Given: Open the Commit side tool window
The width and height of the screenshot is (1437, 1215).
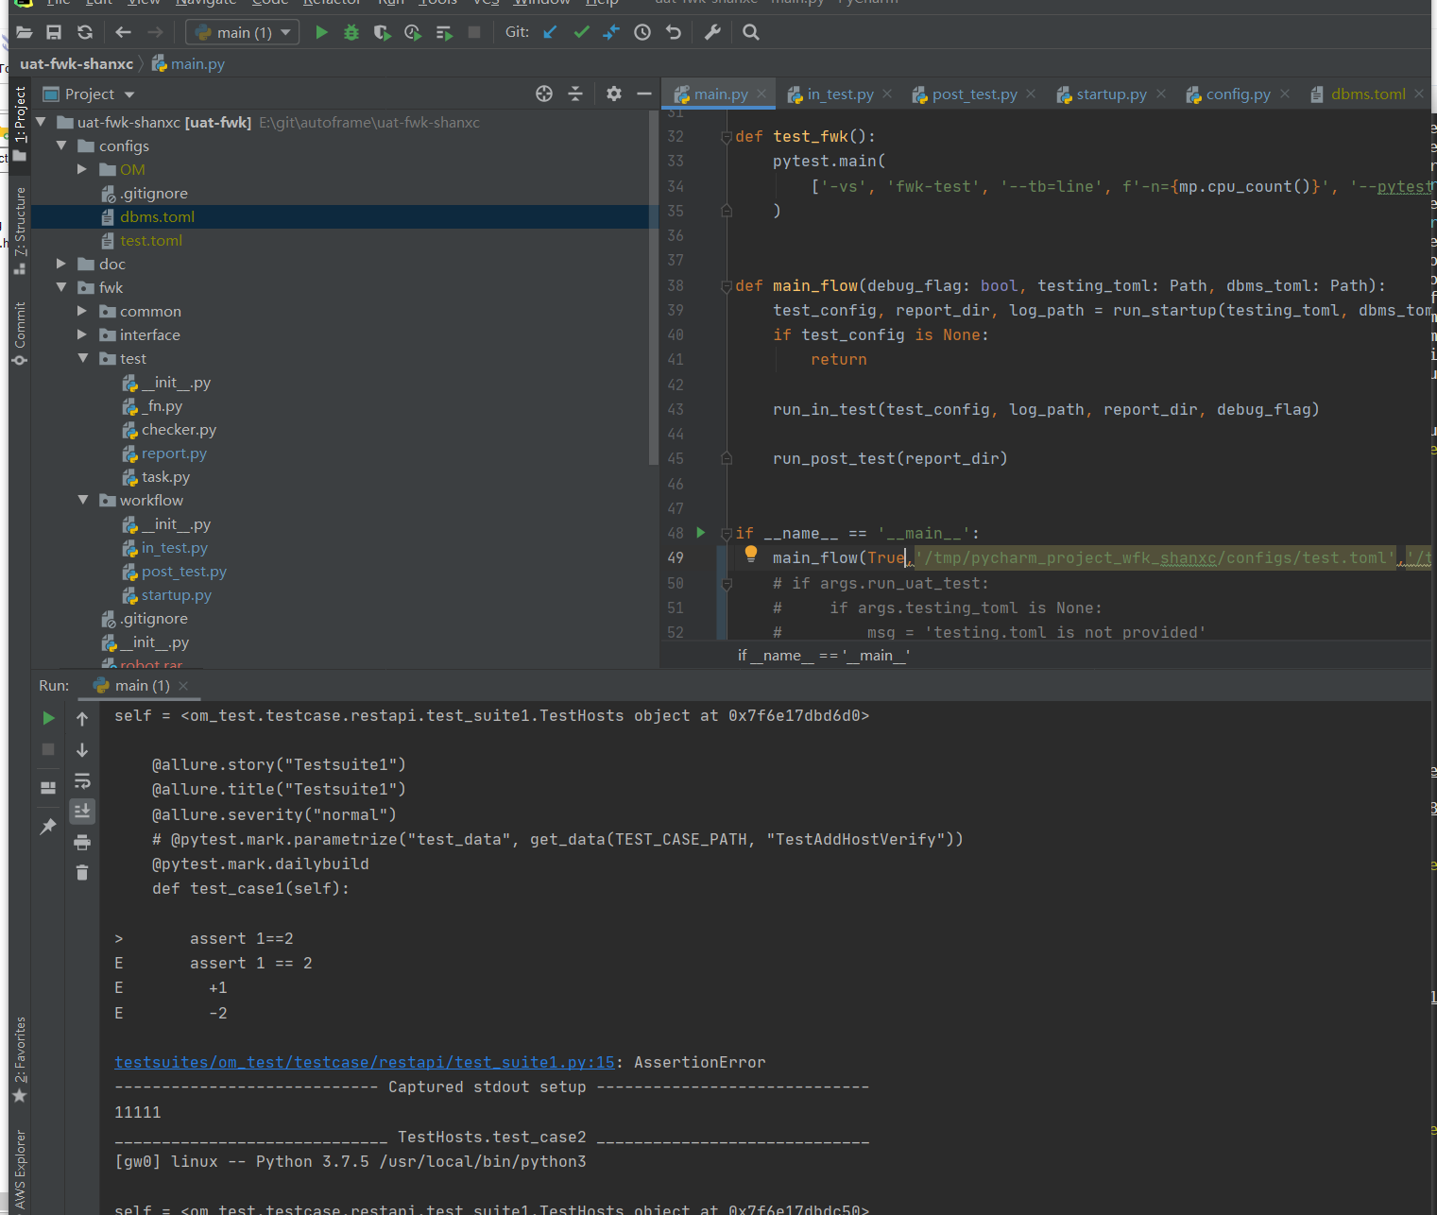Looking at the screenshot, I should point(20,334).
